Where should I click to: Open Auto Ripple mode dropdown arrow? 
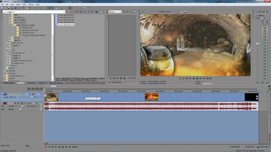tap(59, 8)
